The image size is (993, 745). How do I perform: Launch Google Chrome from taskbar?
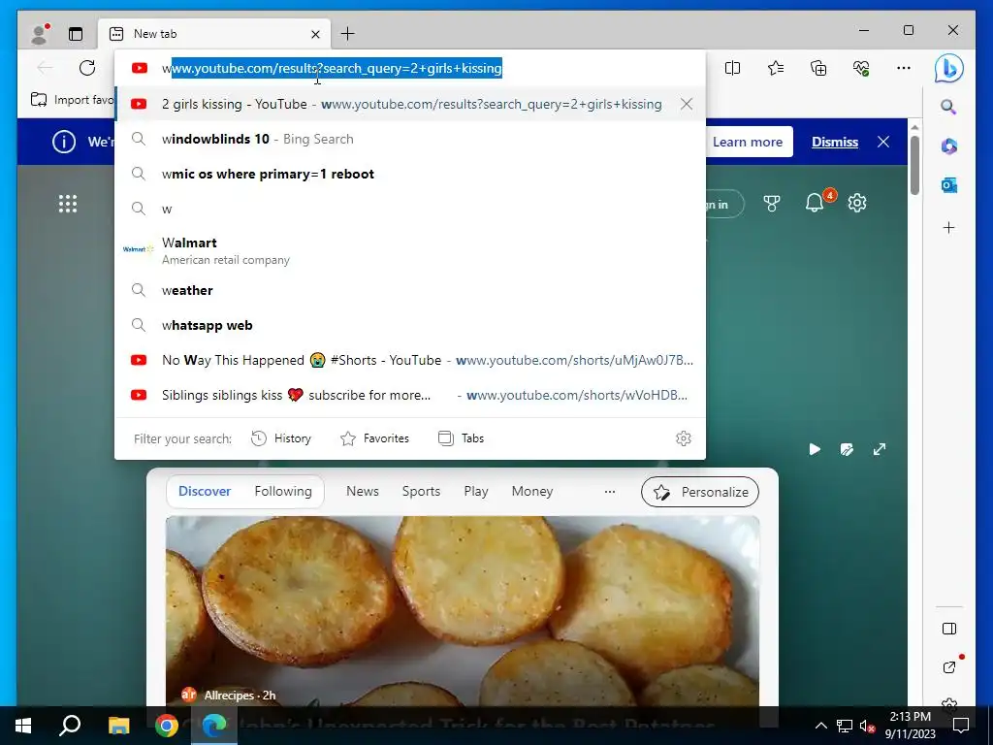click(x=167, y=726)
